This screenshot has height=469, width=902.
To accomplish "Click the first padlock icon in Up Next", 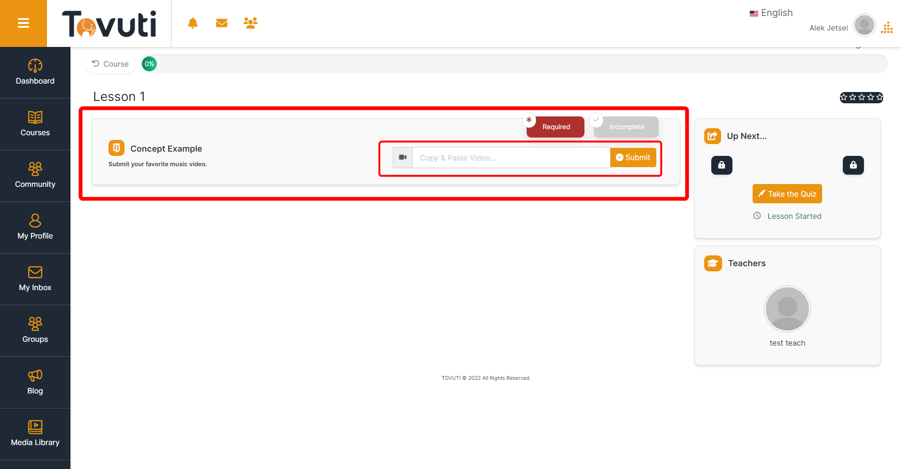I will pyautogui.click(x=722, y=165).
